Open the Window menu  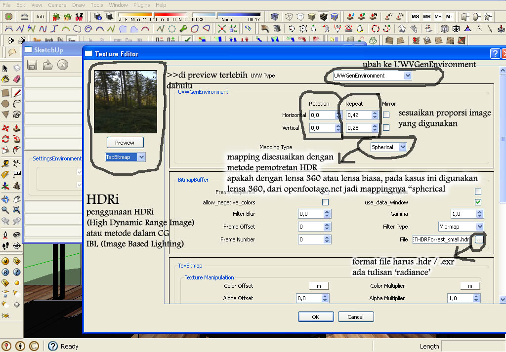click(x=118, y=5)
